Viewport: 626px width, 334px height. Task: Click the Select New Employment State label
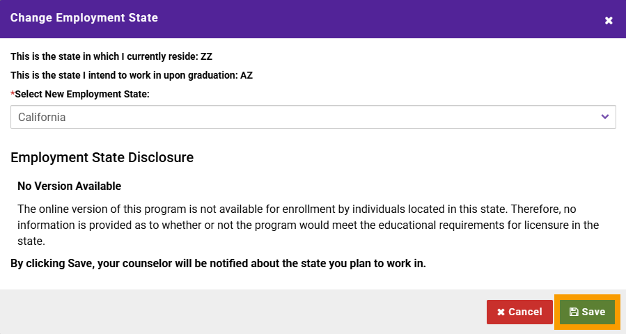[82, 94]
